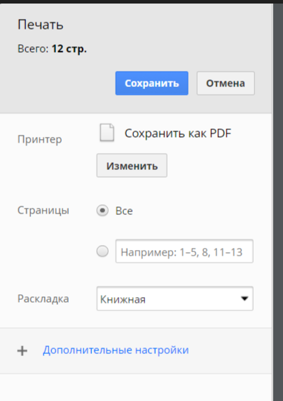Click the Изменить button to change printer
Screen dimensions: 283x401
click(x=132, y=166)
